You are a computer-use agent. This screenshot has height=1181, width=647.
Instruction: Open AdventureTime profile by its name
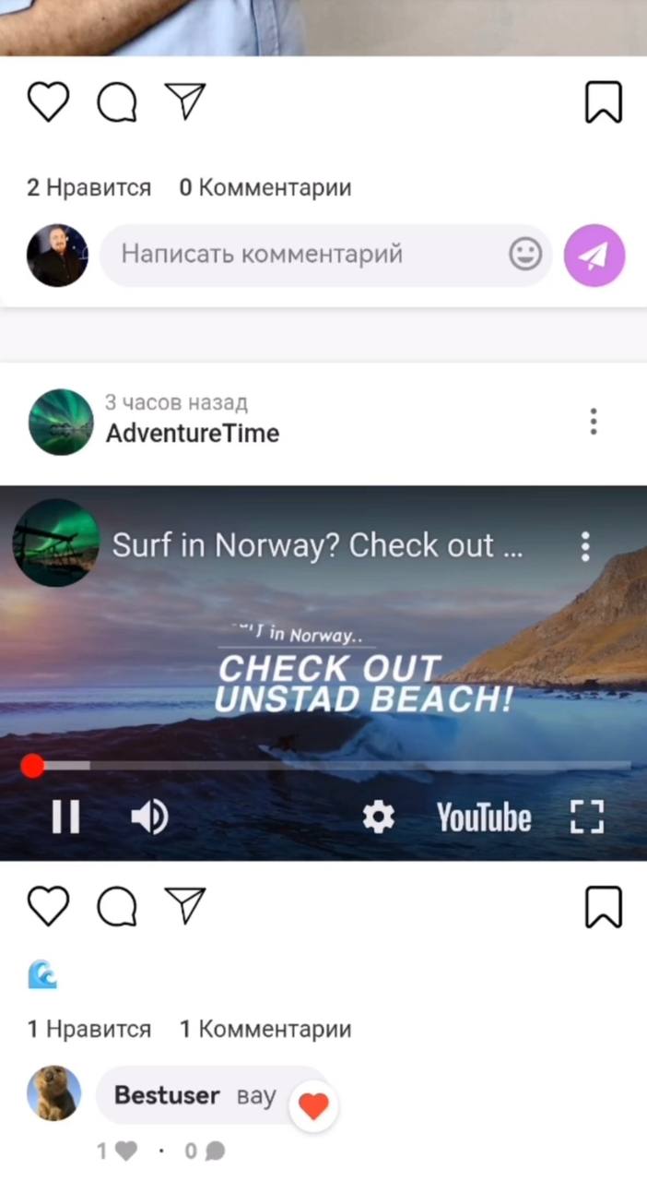[x=193, y=433]
